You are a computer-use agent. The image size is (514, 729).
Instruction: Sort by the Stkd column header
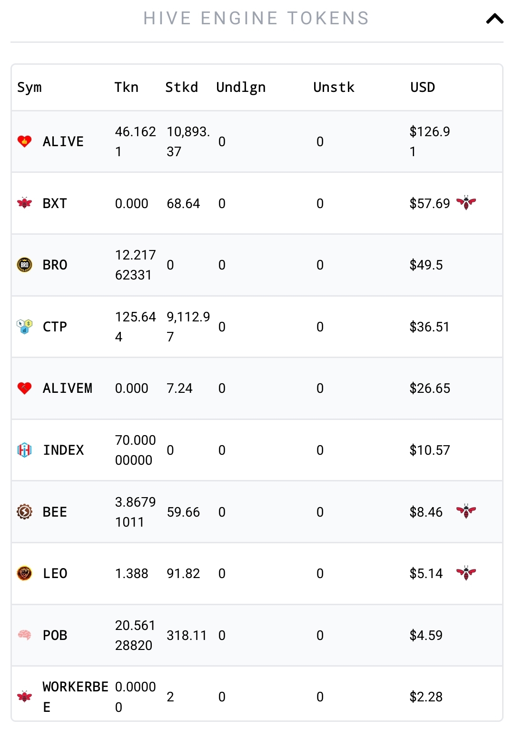tap(181, 87)
